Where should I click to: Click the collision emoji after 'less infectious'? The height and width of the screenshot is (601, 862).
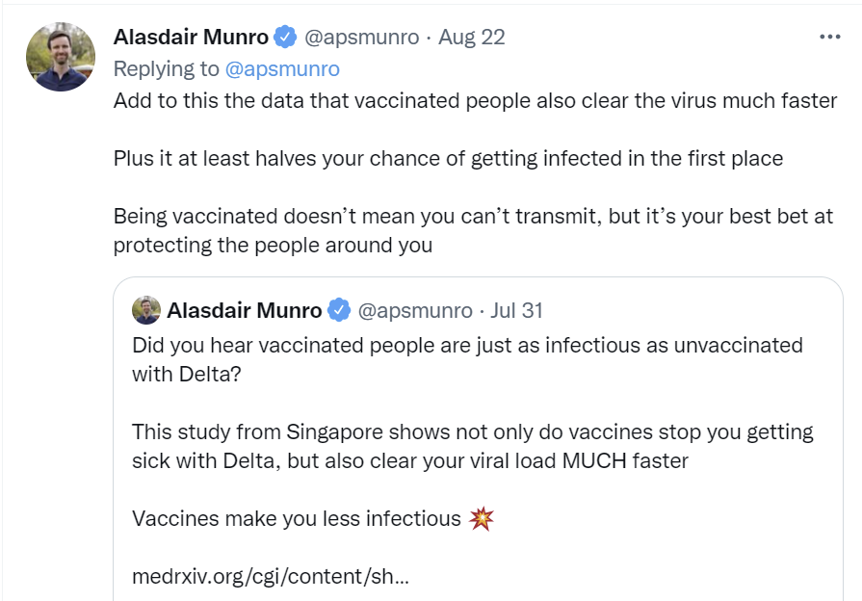pos(481,519)
